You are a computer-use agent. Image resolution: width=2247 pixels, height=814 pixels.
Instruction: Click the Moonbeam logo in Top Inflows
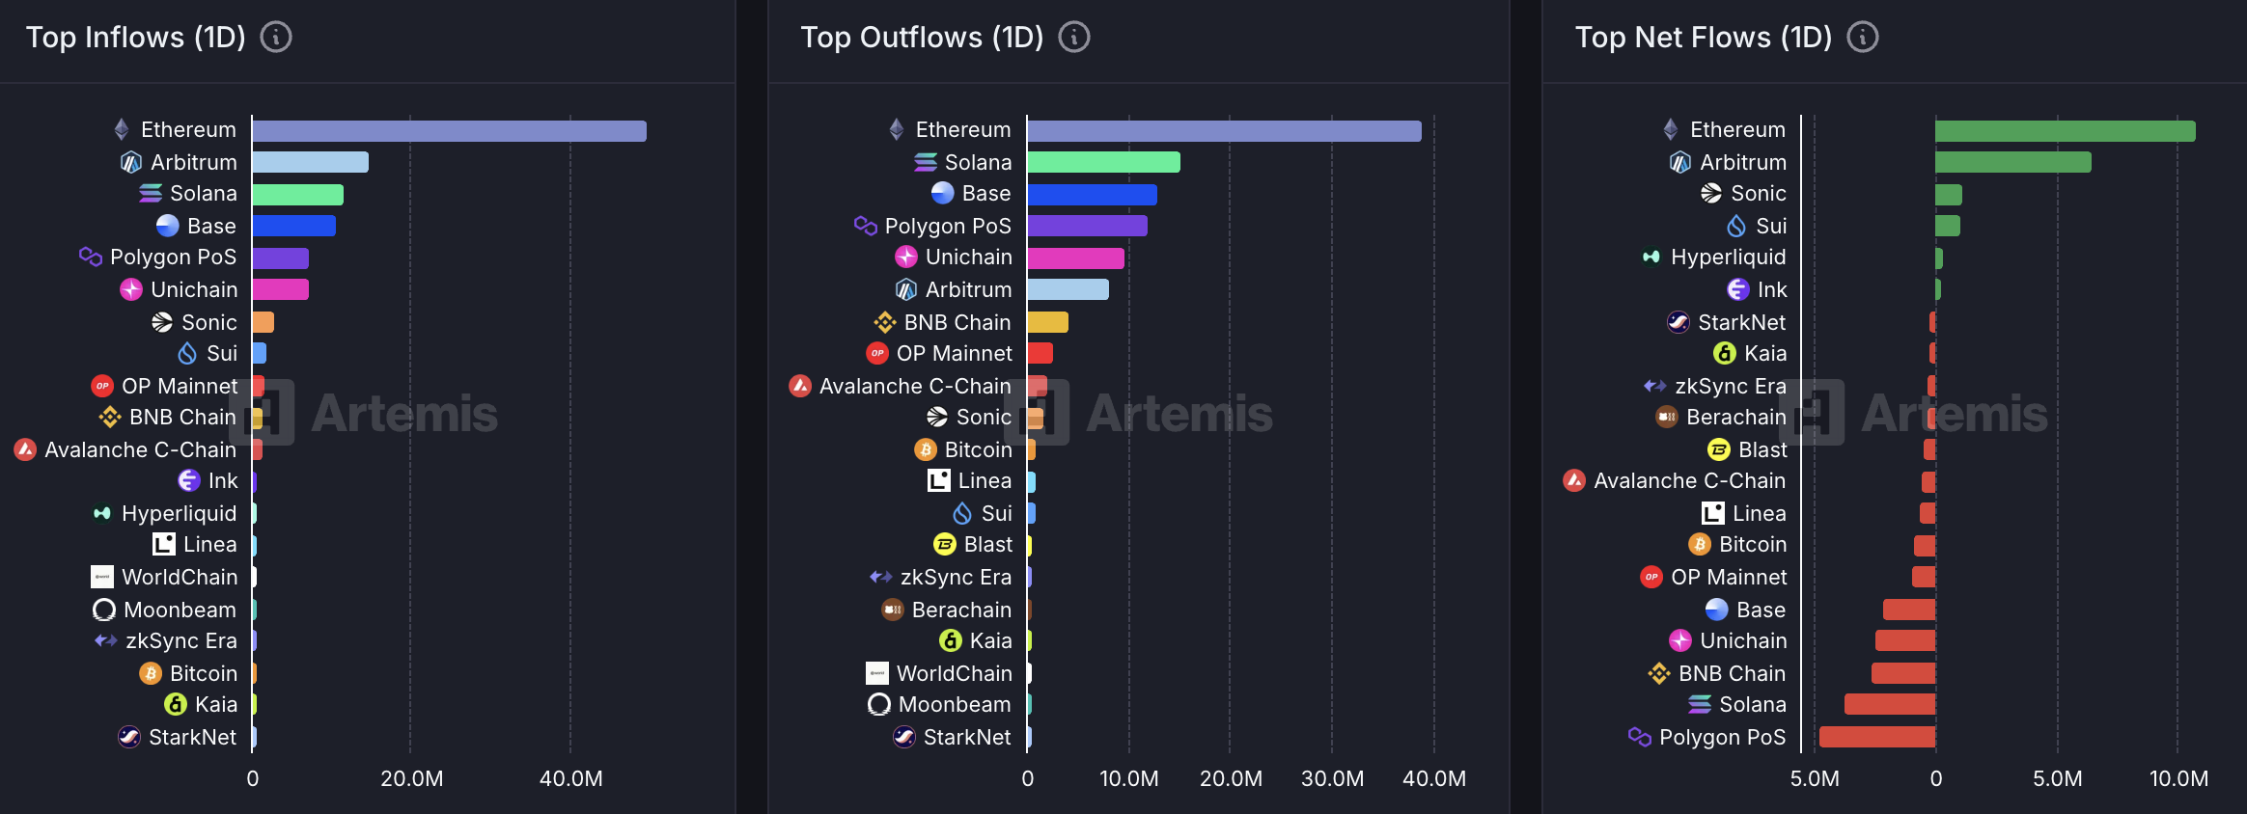tap(104, 610)
